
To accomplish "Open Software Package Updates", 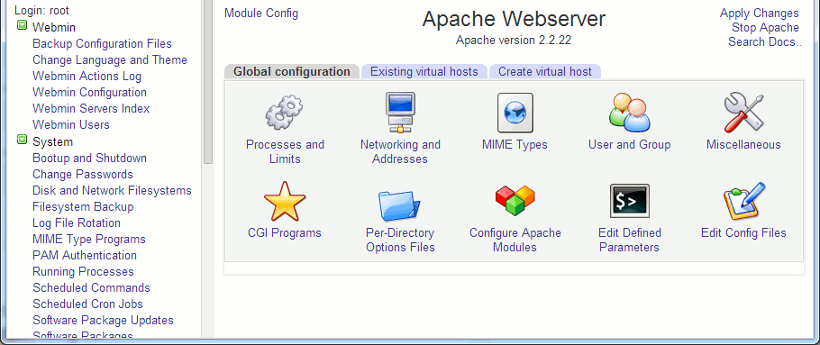I will 103,320.
